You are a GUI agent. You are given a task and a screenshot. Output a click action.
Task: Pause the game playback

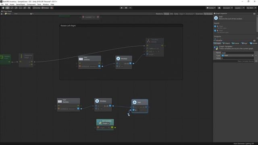126,8
